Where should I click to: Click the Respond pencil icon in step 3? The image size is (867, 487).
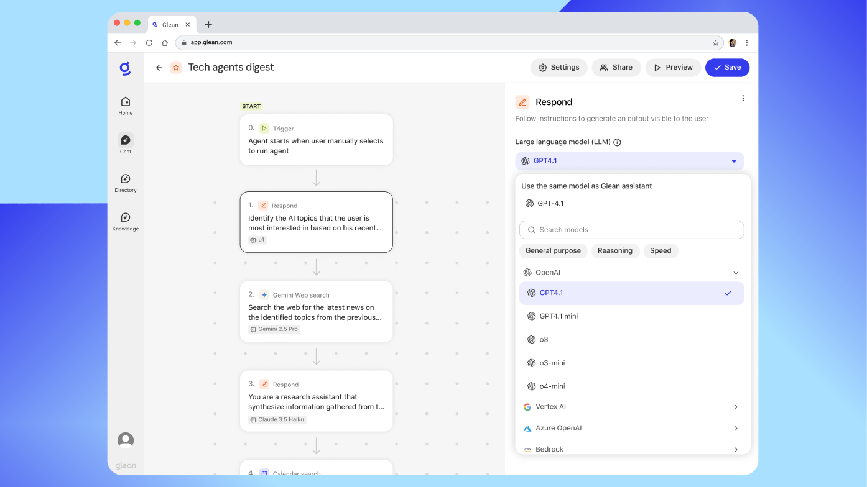(x=264, y=385)
